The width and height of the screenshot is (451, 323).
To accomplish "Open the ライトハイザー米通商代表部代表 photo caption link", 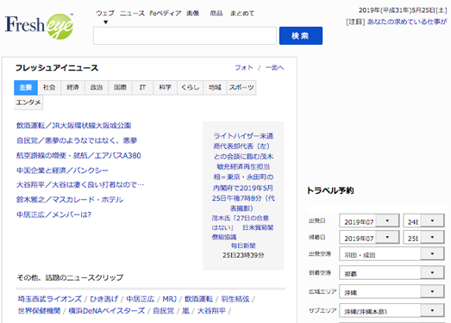I will coord(243,172).
